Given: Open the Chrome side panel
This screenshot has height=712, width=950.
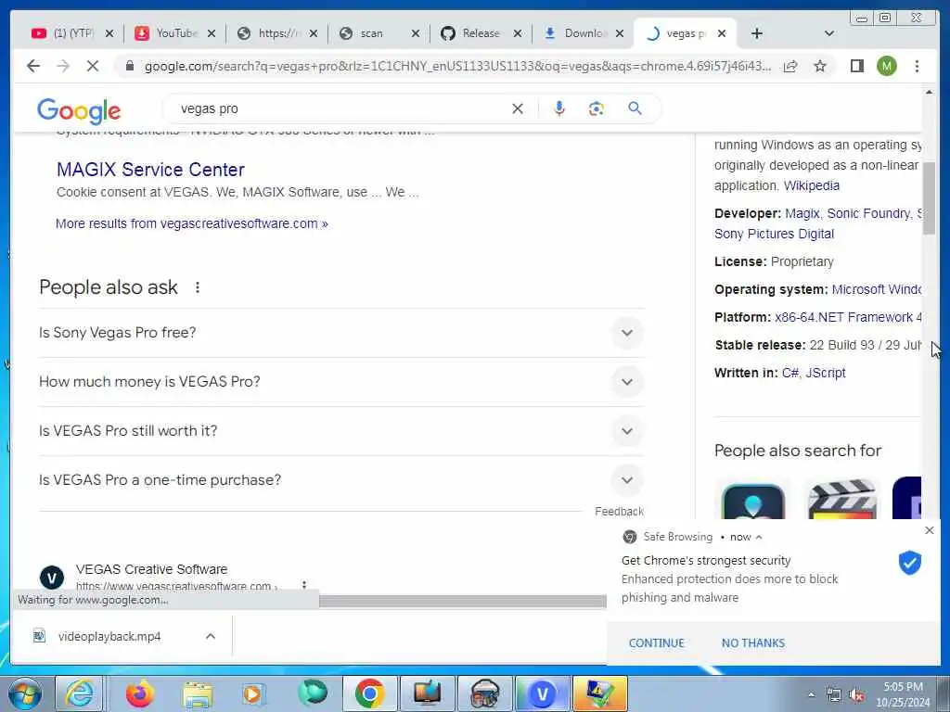Looking at the screenshot, I should point(856,66).
